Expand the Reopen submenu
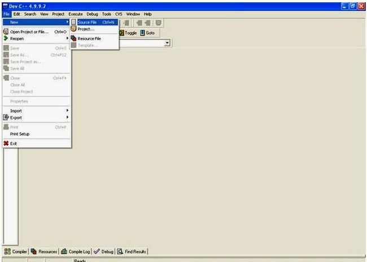Image resolution: width=367 pixels, height=262 pixels. [36, 38]
